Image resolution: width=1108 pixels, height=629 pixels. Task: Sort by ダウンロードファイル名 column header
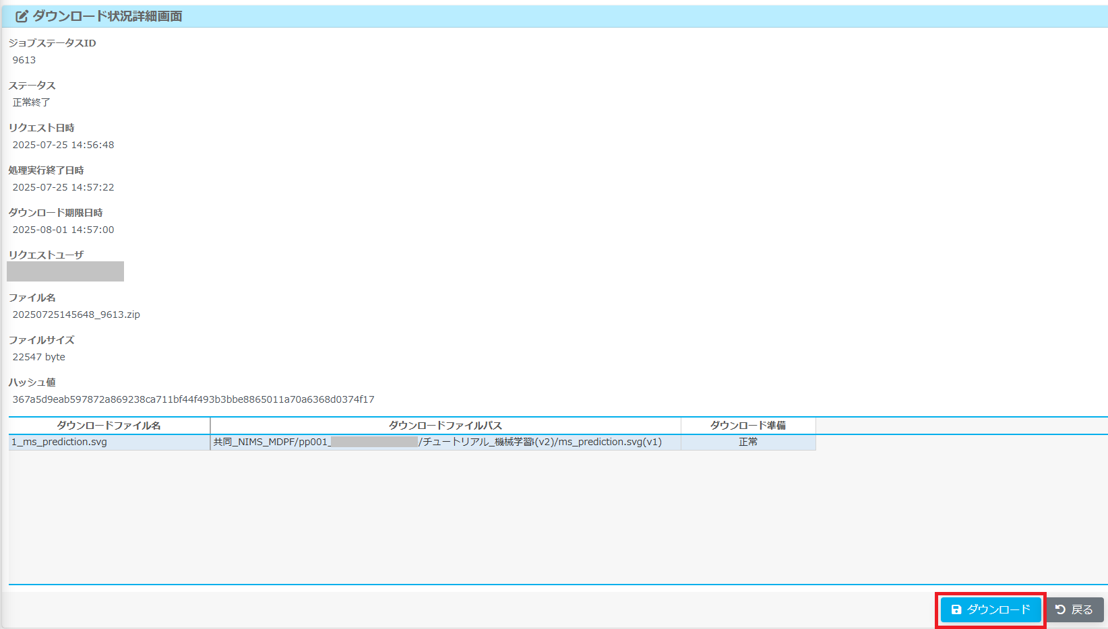109,426
